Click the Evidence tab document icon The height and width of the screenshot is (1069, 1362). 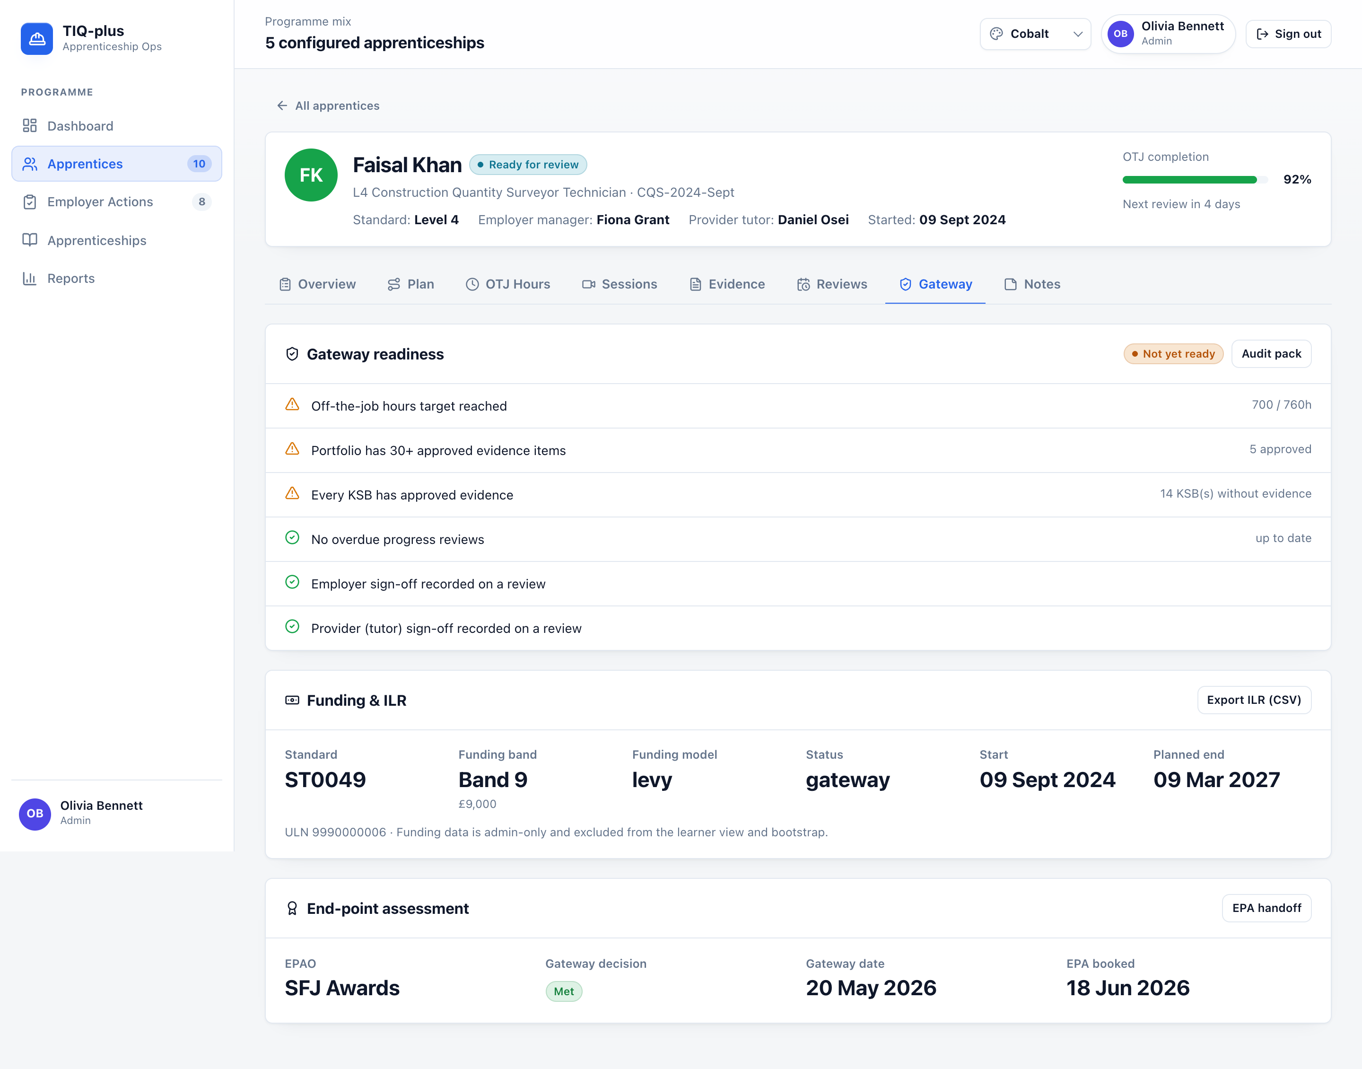[x=695, y=285]
